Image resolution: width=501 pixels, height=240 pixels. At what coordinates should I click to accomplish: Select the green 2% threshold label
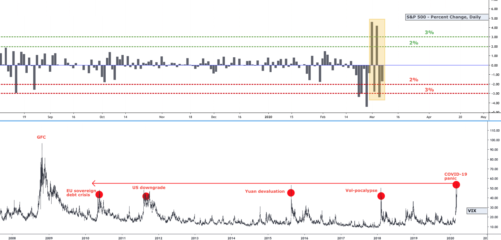click(x=414, y=43)
